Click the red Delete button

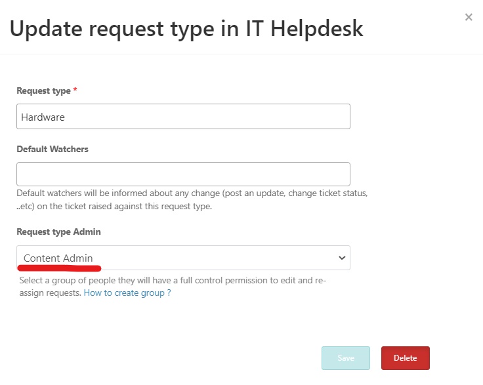point(406,358)
